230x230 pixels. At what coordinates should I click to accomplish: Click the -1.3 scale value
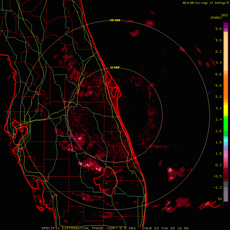217,188
